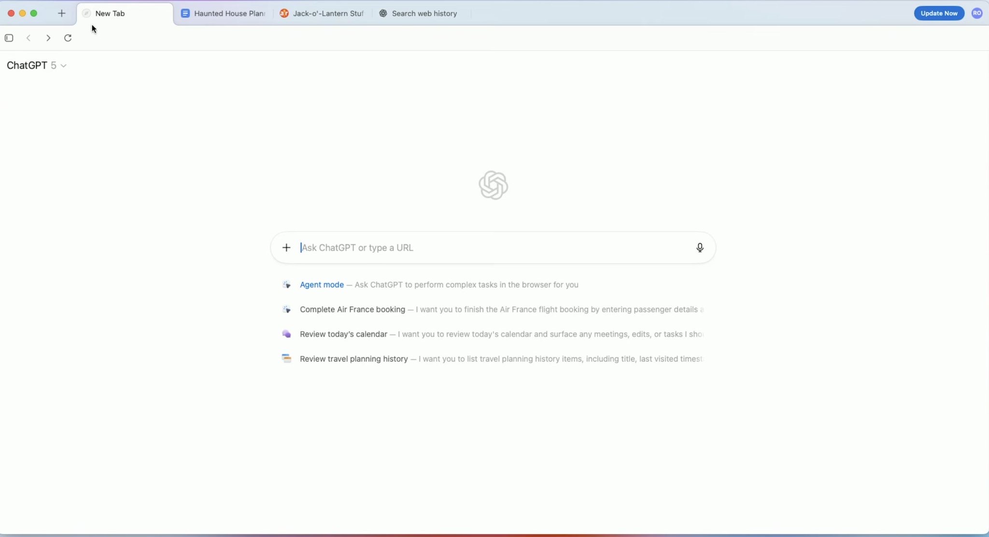Screen dimensions: 989x537
Task: Click the Agent mode suggestion link
Action: 322,285
